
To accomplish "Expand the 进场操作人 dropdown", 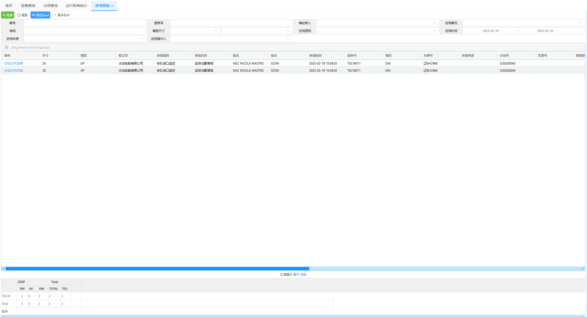I will click(288, 39).
